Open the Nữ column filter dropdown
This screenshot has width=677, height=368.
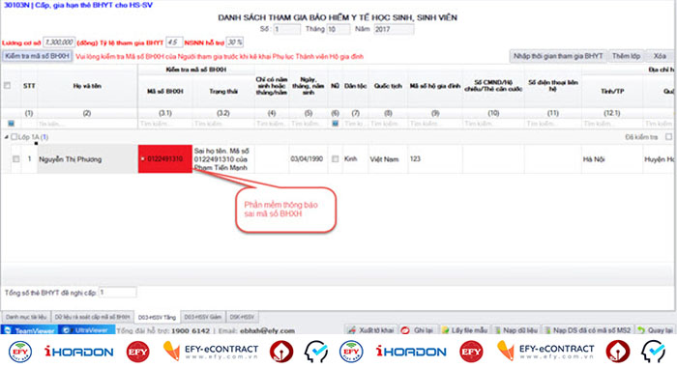point(335,124)
